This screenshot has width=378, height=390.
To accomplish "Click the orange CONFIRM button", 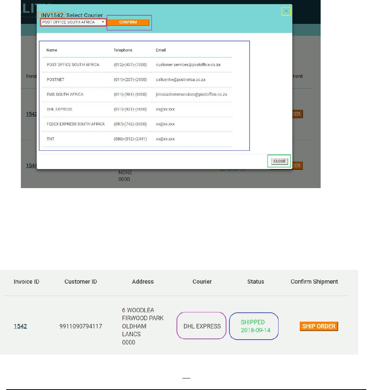I will tap(128, 22).
